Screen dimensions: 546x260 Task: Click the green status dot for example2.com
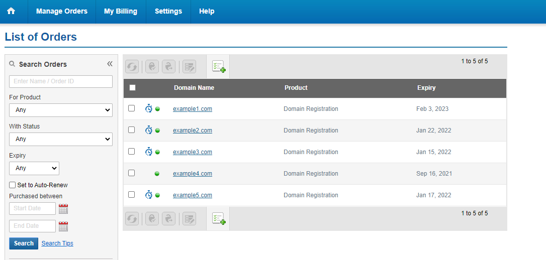[x=157, y=131]
